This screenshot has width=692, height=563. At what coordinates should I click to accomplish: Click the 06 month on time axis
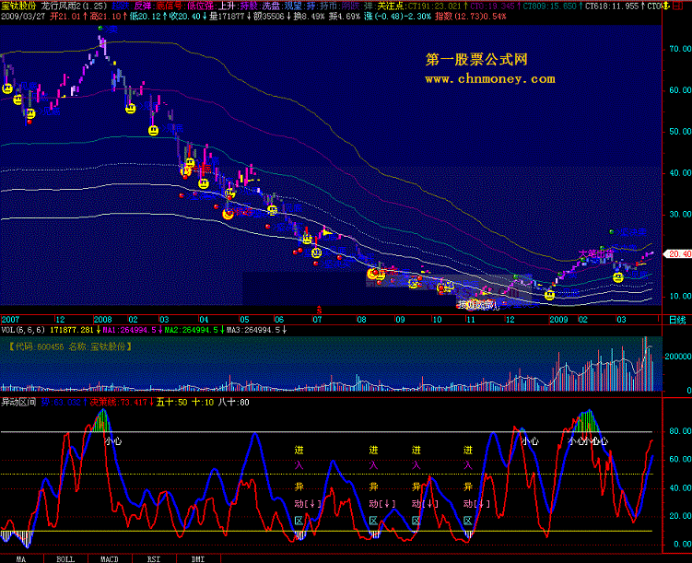click(x=279, y=320)
